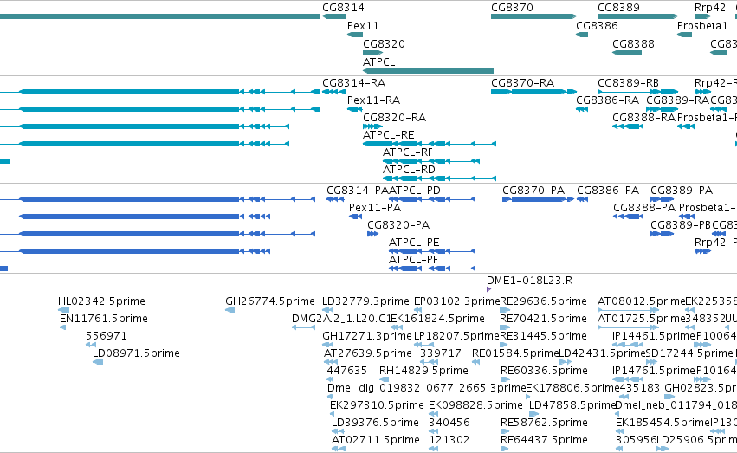Click the ATPCL-PF protein label
The width and height of the screenshot is (737, 453).
point(413,259)
